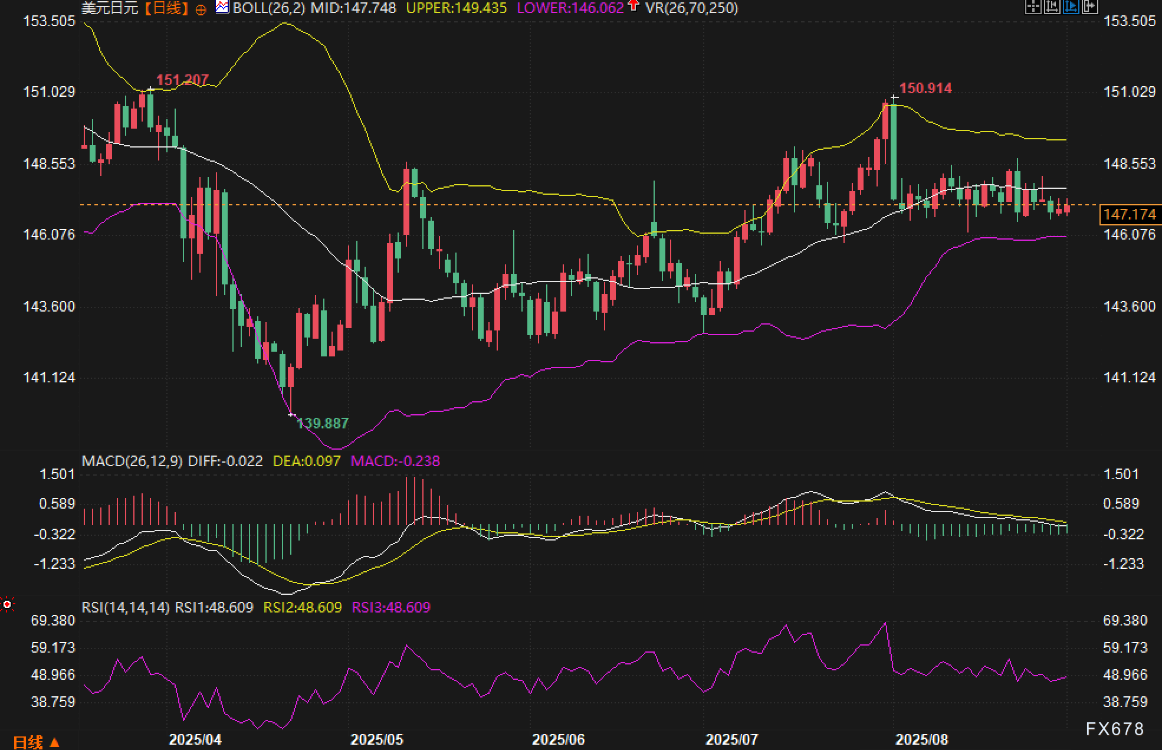Click the 150.914 high price marker
1162x750 pixels.
tap(925, 89)
